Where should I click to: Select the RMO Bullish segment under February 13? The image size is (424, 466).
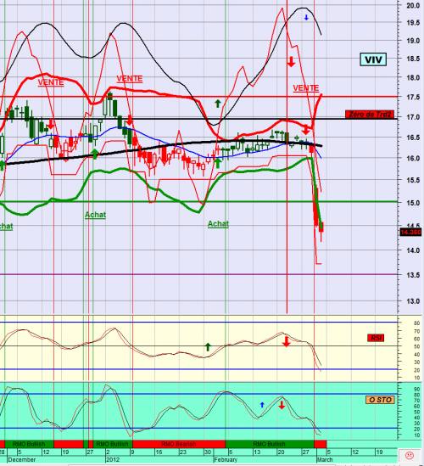[x=270, y=444]
